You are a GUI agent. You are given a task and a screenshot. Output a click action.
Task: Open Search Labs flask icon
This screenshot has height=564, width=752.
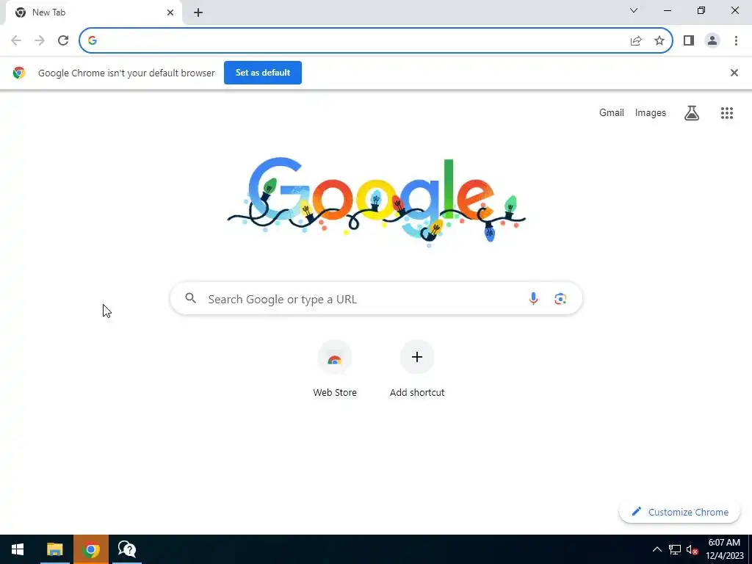(x=692, y=112)
